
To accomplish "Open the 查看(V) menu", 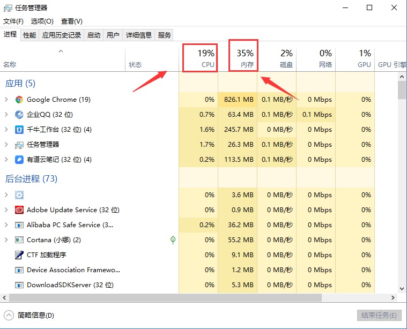I will (72, 21).
